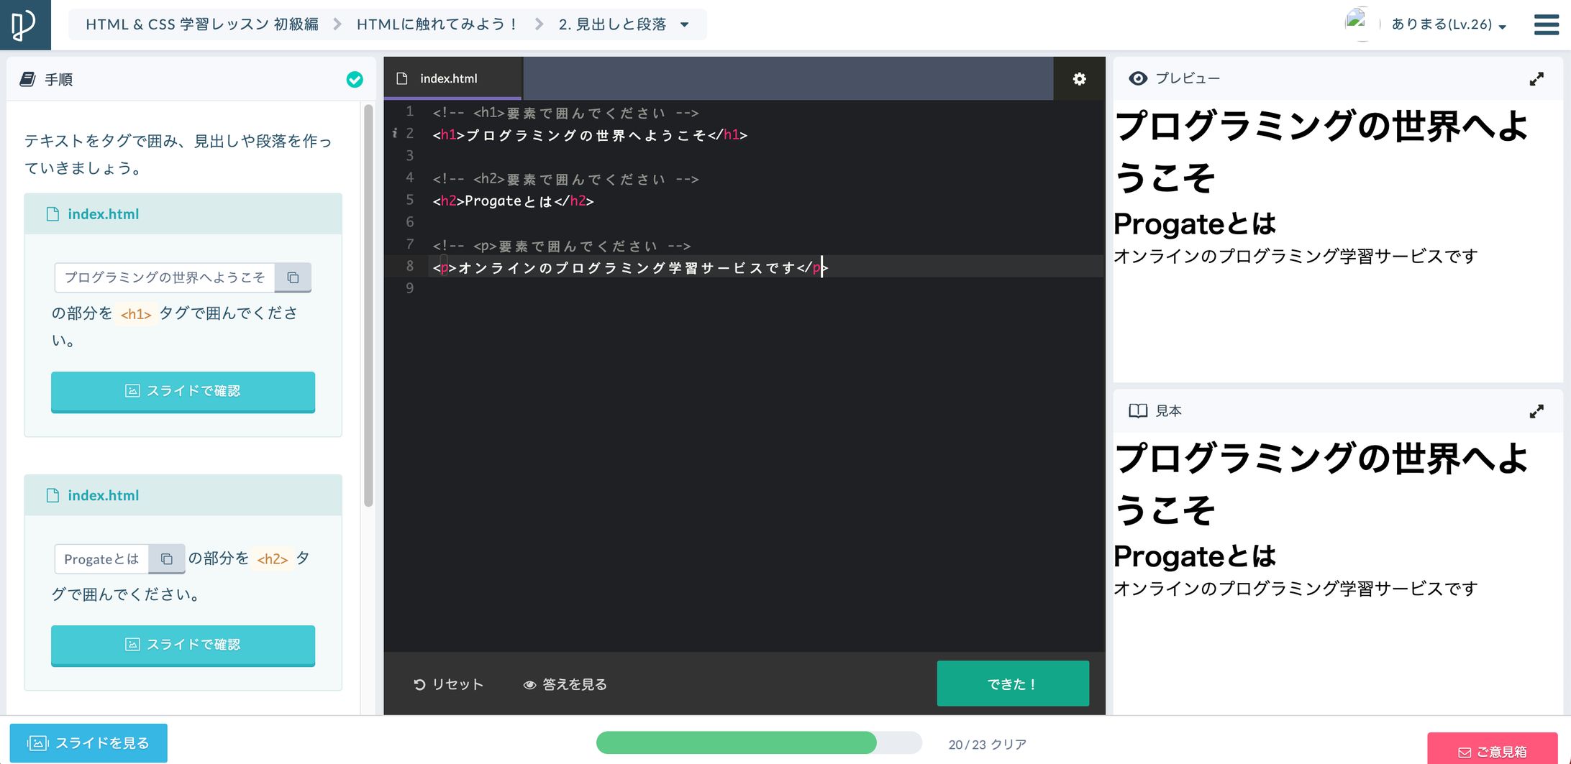The width and height of the screenshot is (1571, 764).
Task: Click Progateとは heading in the 見本 panel
Action: (x=1195, y=556)
